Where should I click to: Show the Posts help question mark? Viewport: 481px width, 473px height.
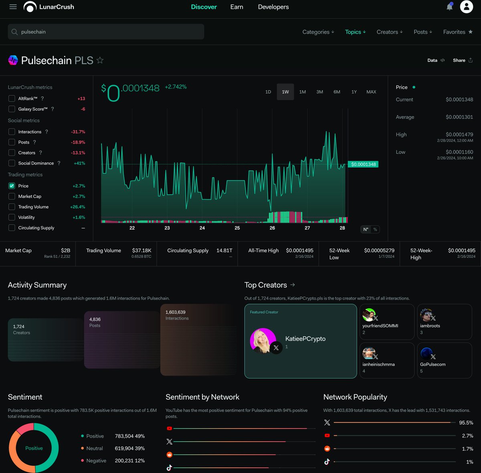pyautogui.click(x=34, y=142)
